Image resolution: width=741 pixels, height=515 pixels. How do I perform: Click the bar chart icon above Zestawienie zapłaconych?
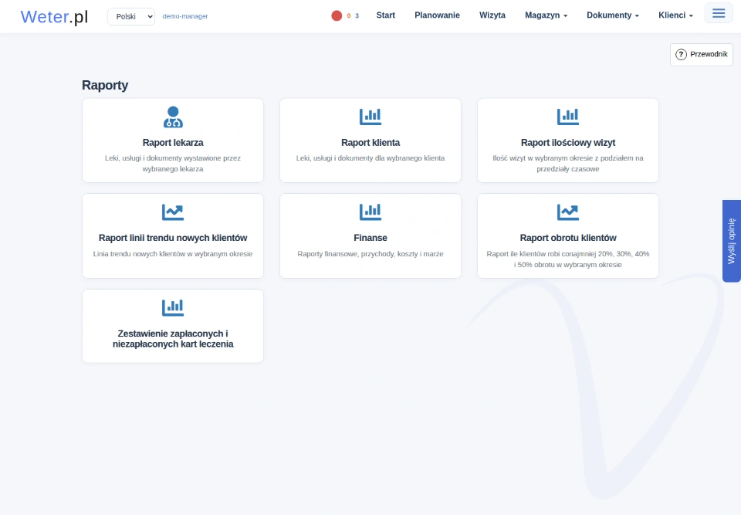[x=172, y=308]
